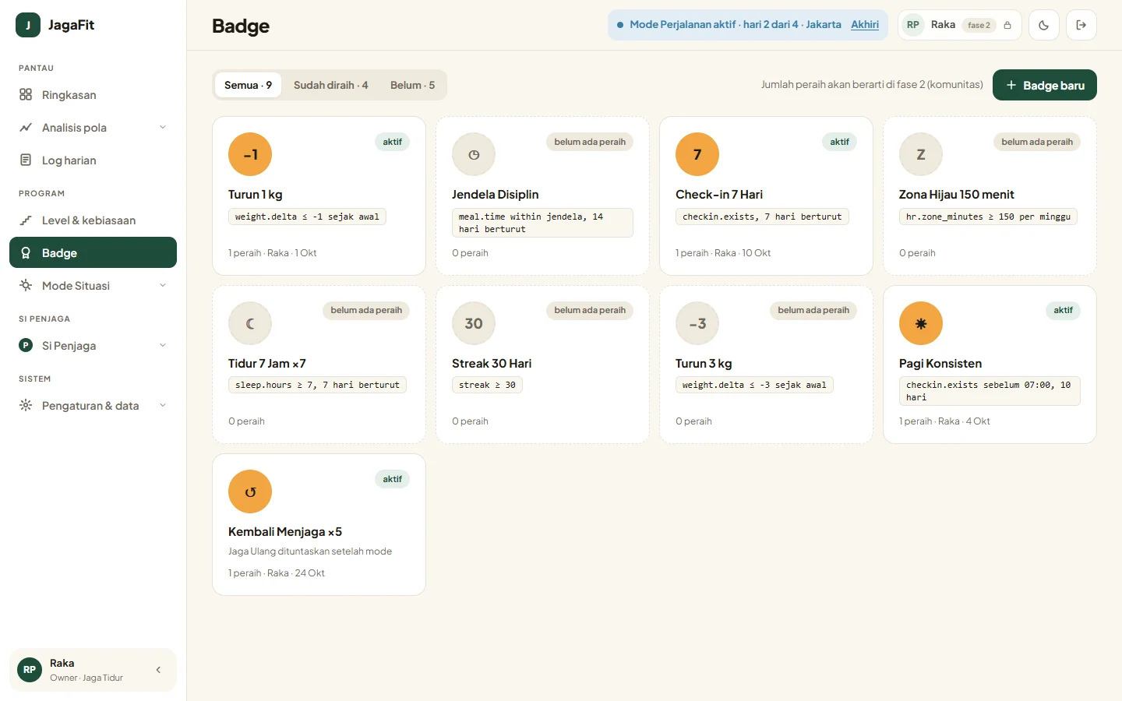Click the Kembali Menjaga refresh badge icon
Viewport: 1122px width, 701px height.
tap(250, 491)
